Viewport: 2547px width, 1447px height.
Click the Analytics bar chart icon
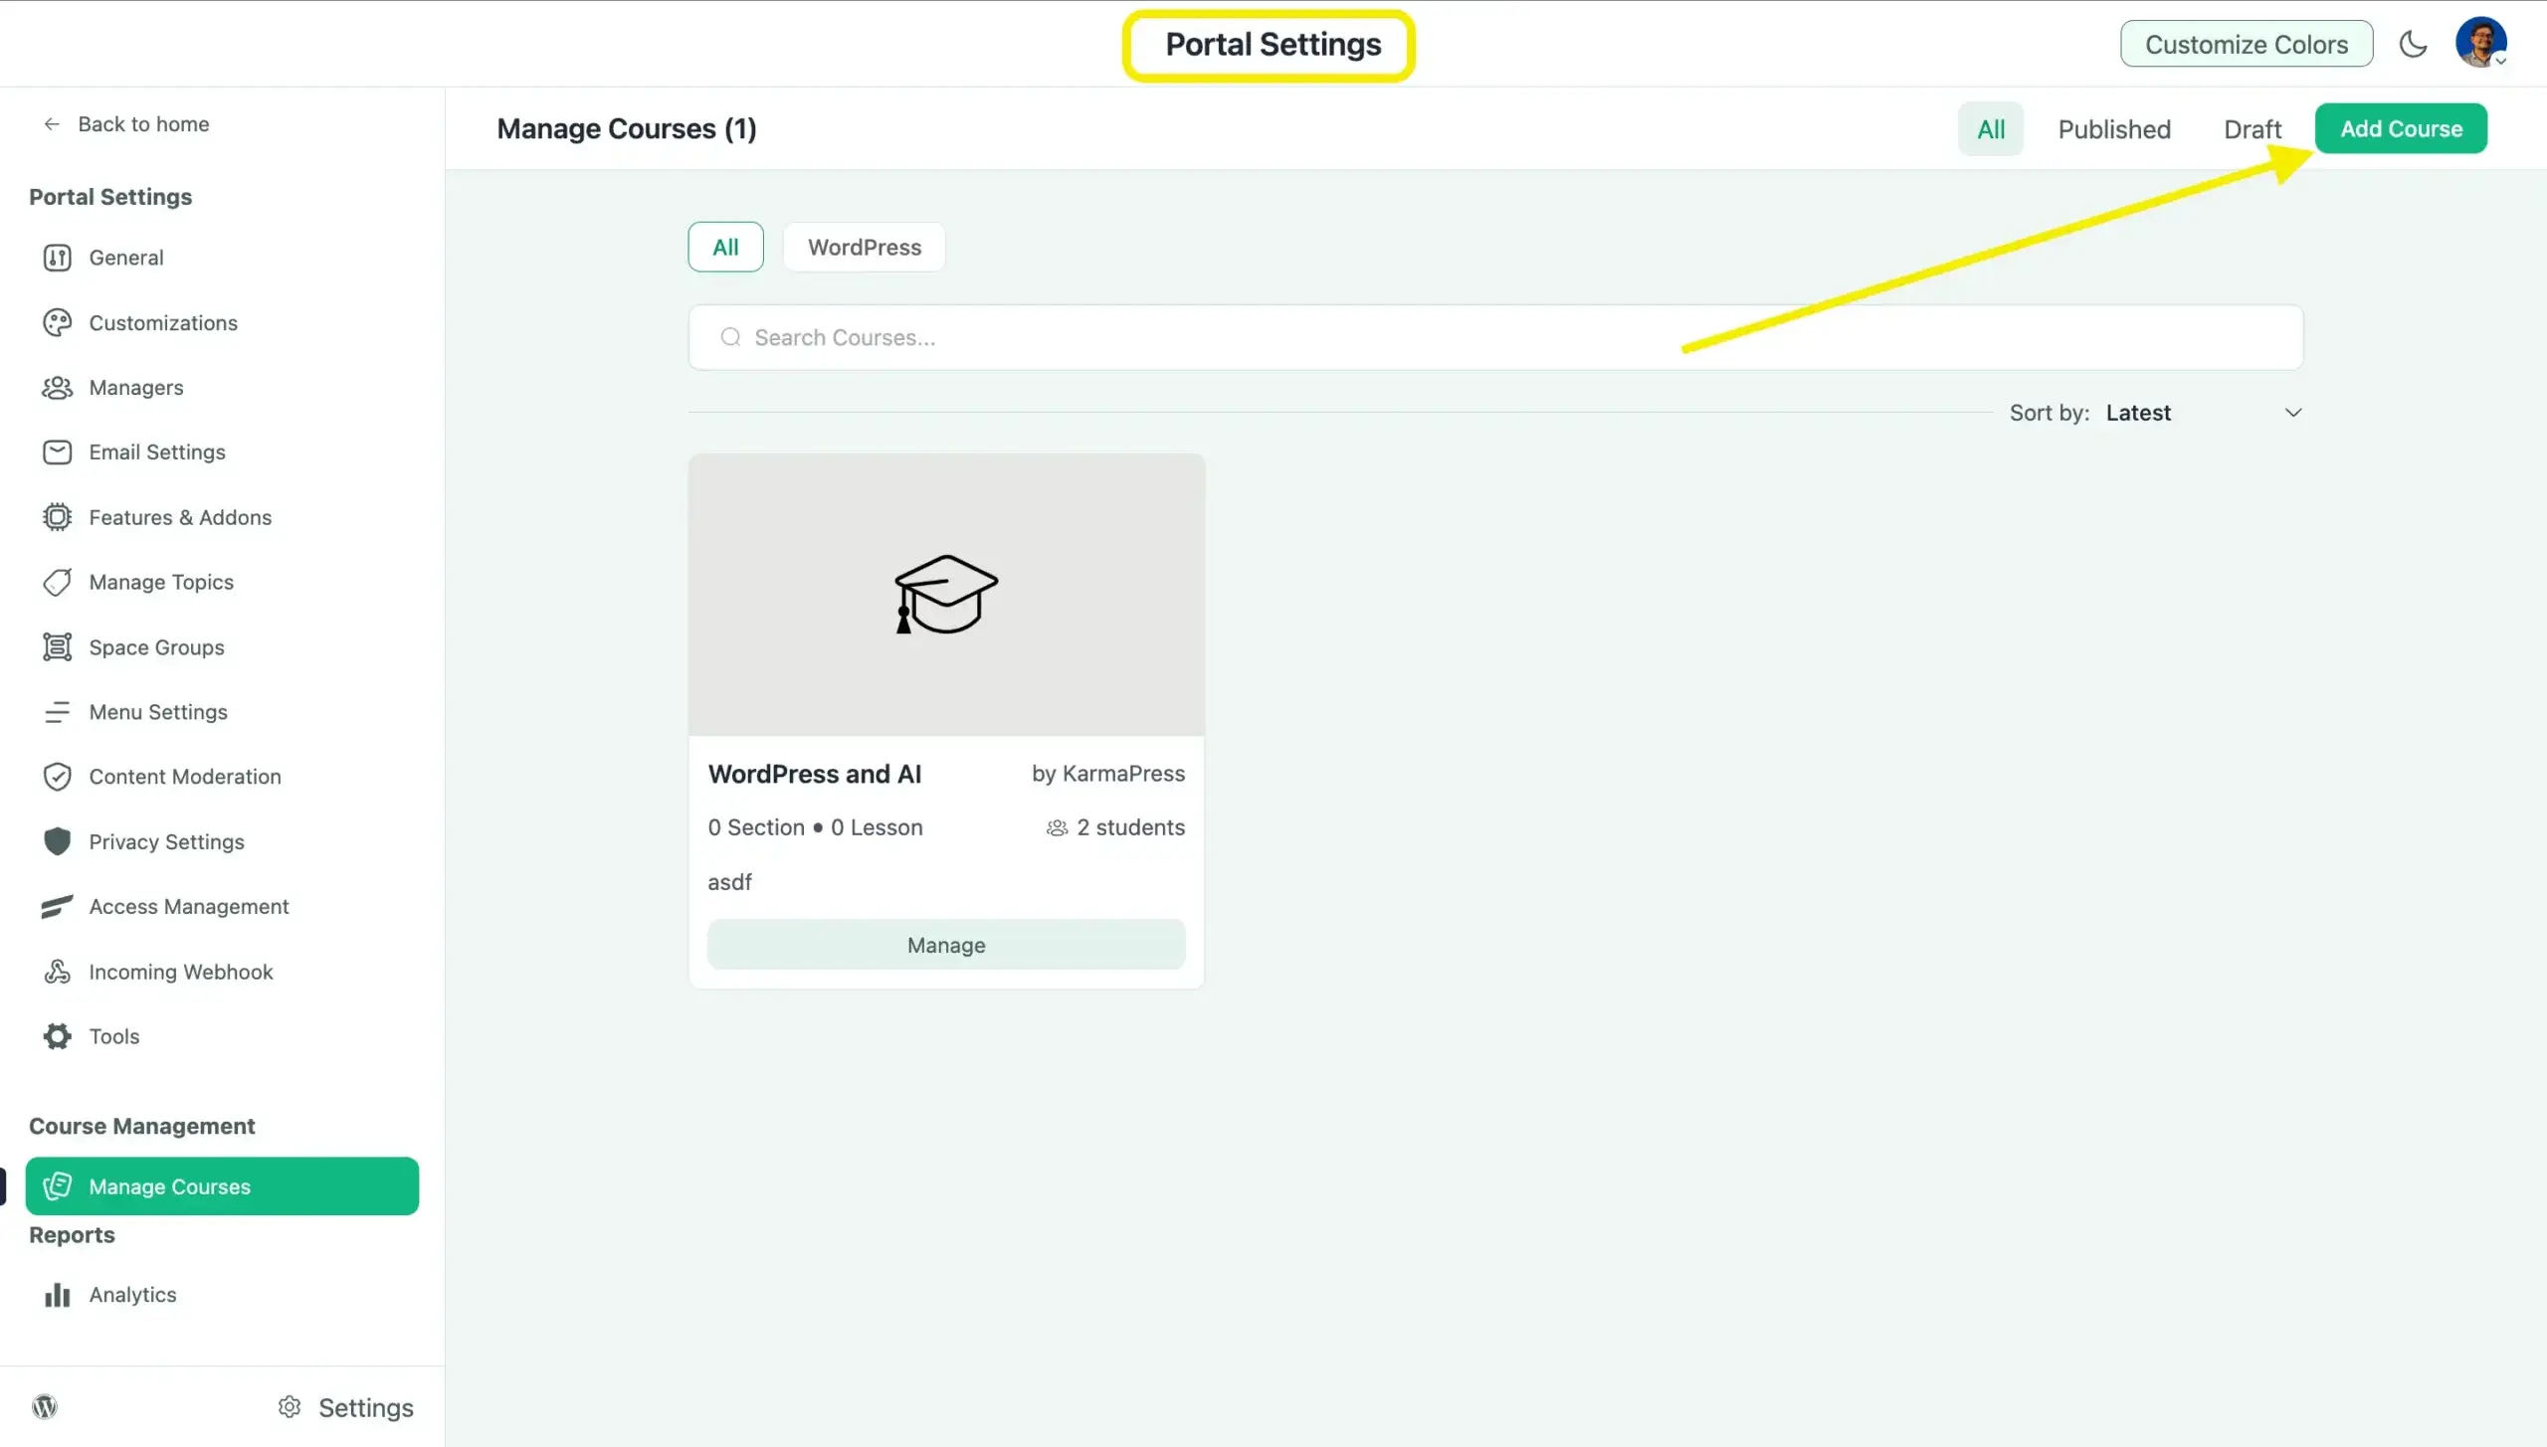(57, 1295)
